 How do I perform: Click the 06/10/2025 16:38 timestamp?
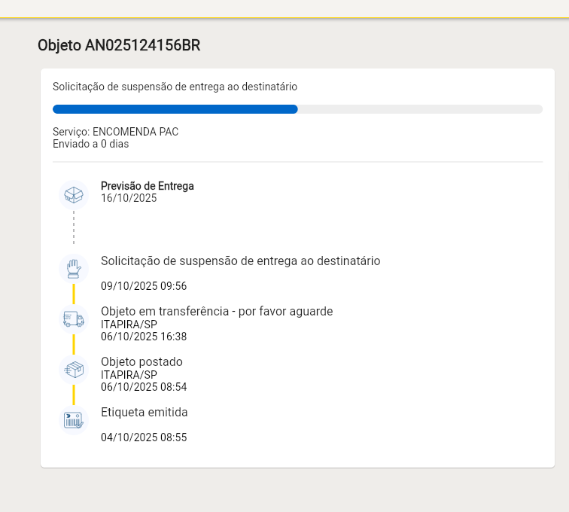(144, 337)
